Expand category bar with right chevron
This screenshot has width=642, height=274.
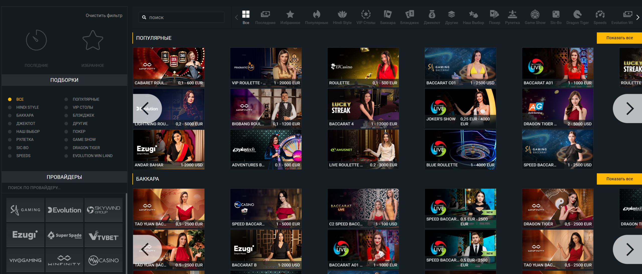point(638,17)
